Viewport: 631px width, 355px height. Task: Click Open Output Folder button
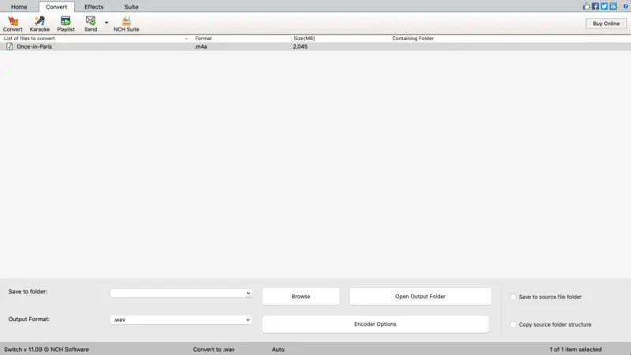pyautogui.click(x=420, y=297)
